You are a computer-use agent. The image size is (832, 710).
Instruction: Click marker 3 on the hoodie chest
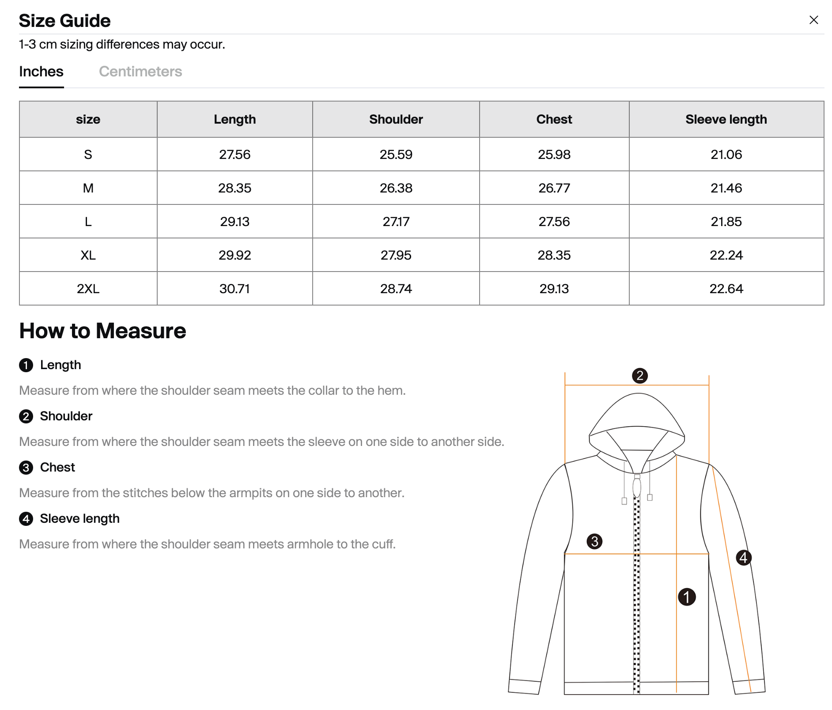point(594,541)
